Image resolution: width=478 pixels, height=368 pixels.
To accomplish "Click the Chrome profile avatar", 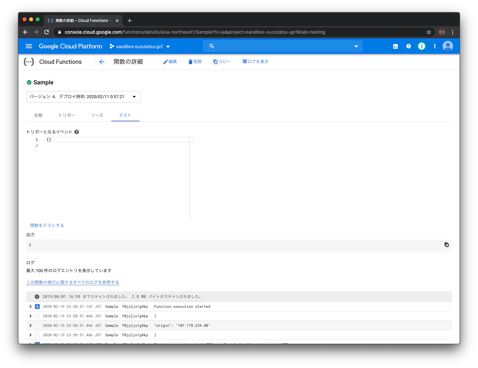I will pyautogui.click(x=442, y=32).
